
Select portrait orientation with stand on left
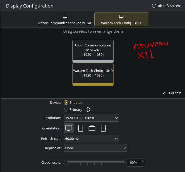pos(80,128)
